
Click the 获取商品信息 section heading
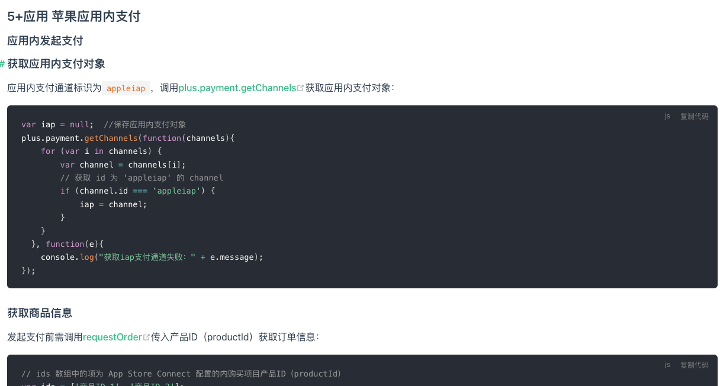(x=40, y=313)
